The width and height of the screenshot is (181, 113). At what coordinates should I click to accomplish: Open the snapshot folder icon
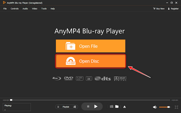[x=117, y=107]
